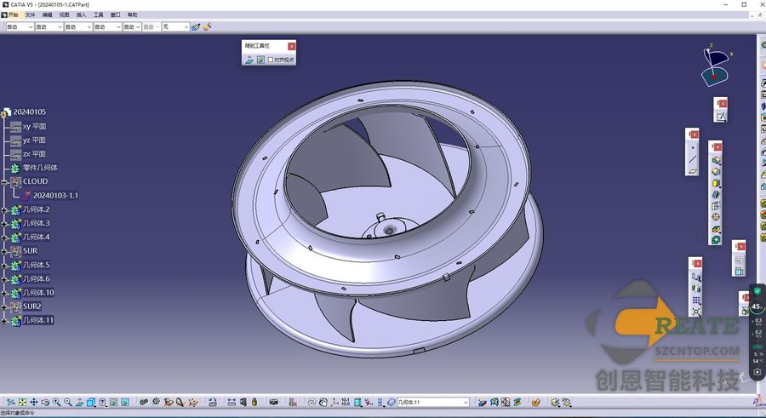This screenshot has height=418, width=766.
Task: Open the first 自动 dropdown in top toolbar
Action: tap(20, 27)
